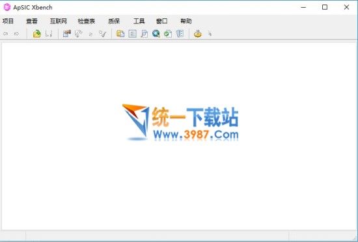Click the folder with document icon

(120, 34)
